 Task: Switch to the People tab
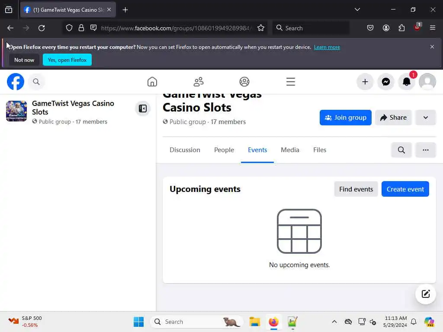pyautogui.click(x=224, y=150)
